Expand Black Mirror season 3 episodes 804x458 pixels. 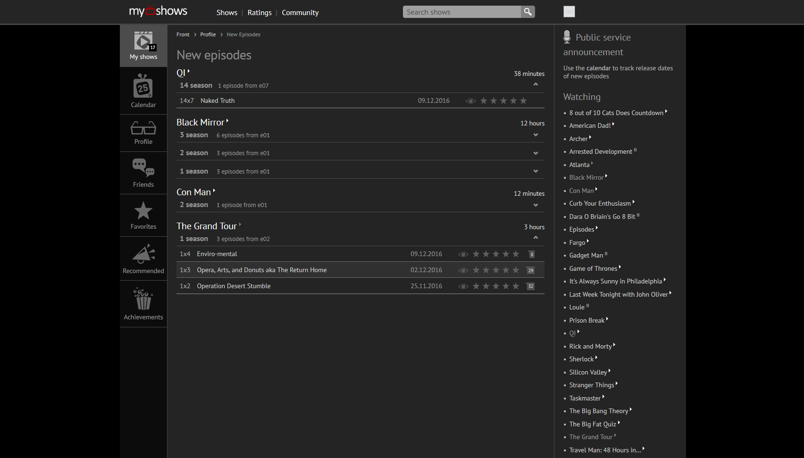(x=536, y=135)
